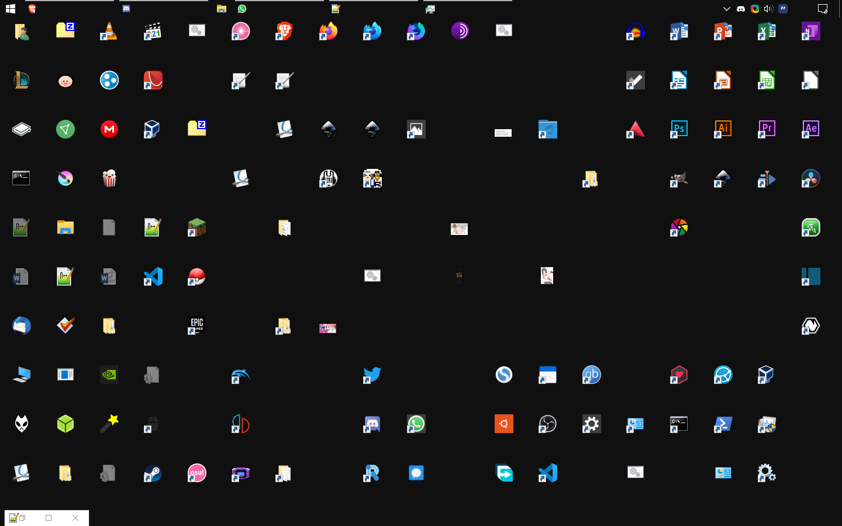842x526 pixels.
Task: Open the OBS Studio shortcut
Action: coord(547,424)
